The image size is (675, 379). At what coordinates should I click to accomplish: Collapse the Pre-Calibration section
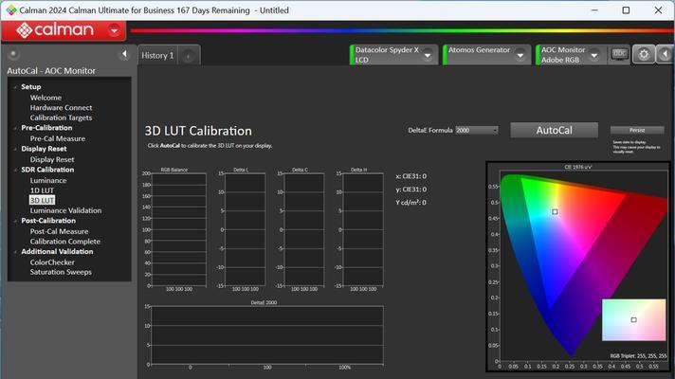coord(15,128)
